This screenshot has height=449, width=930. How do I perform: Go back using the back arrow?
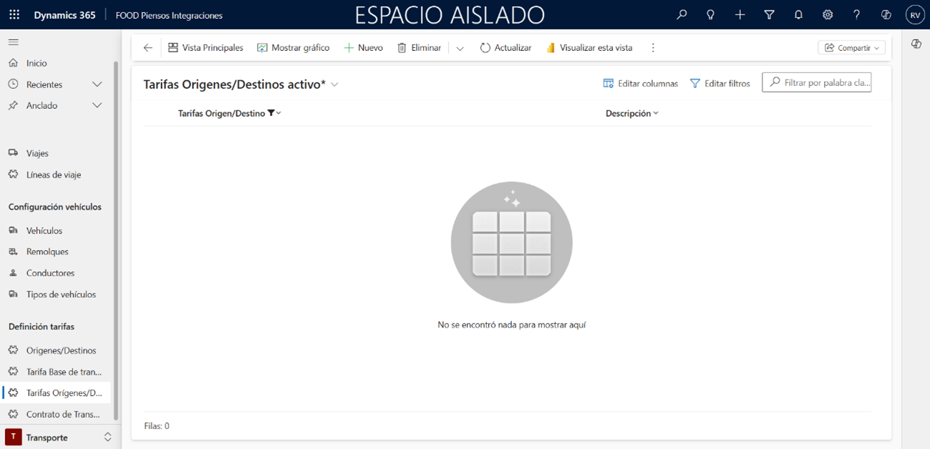point(148,48)
